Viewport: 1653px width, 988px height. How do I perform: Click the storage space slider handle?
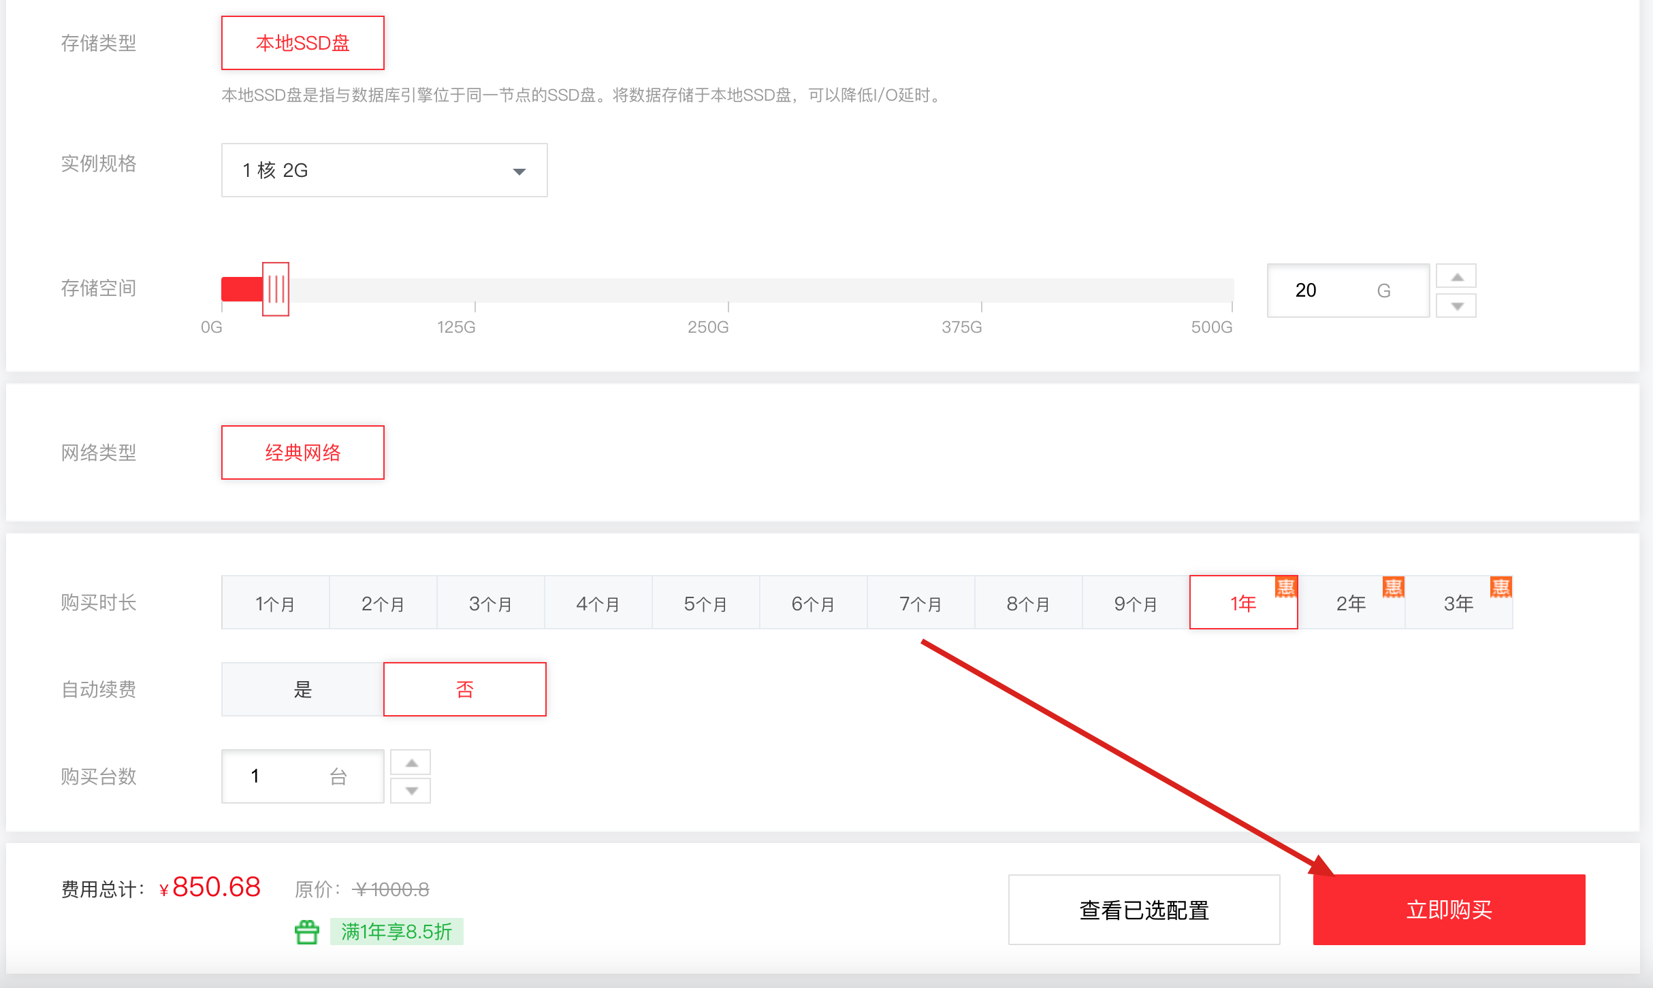tap(276, 289)
